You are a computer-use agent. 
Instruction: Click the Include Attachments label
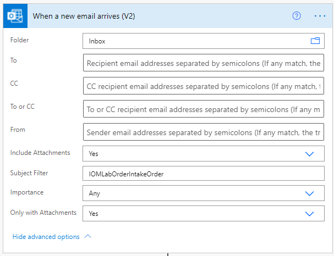pos(40,153)
